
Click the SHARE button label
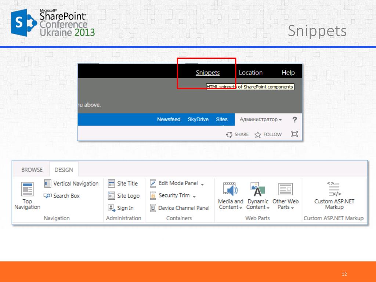click(x=242, y=134)
